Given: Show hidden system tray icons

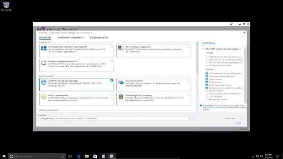Looking at the screenshot, I should (253, 156).
